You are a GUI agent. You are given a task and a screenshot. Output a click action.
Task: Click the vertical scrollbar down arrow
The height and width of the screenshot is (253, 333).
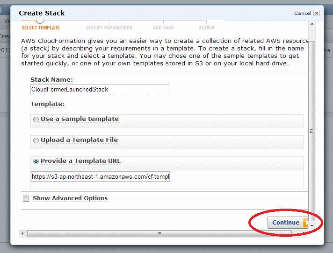[x=312, y=225]
